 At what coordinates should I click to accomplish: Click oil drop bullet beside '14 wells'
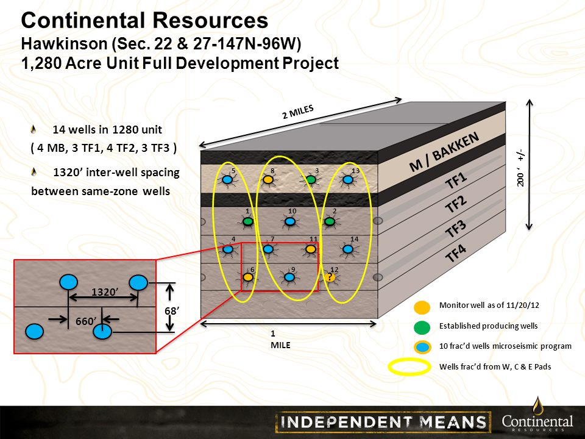click(x=34, y=129)
